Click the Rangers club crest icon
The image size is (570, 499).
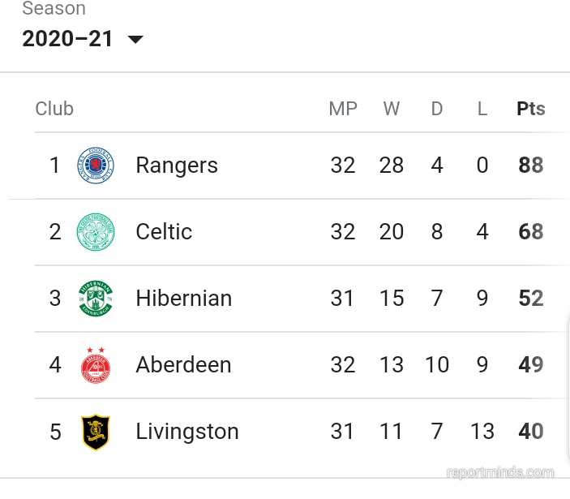tap(96, 166)
